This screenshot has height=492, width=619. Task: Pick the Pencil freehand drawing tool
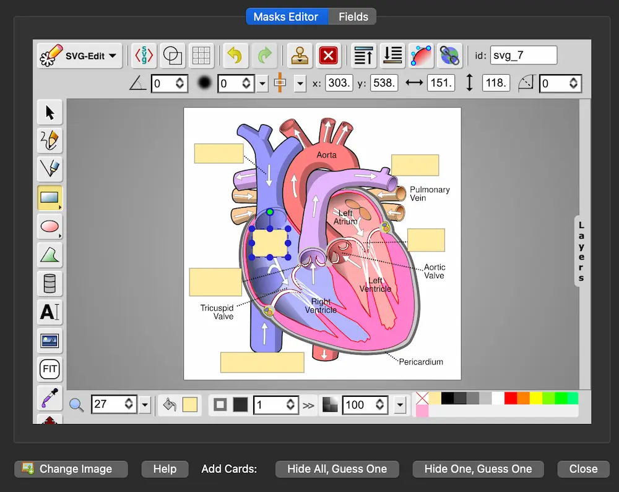[x=50, y=140]
